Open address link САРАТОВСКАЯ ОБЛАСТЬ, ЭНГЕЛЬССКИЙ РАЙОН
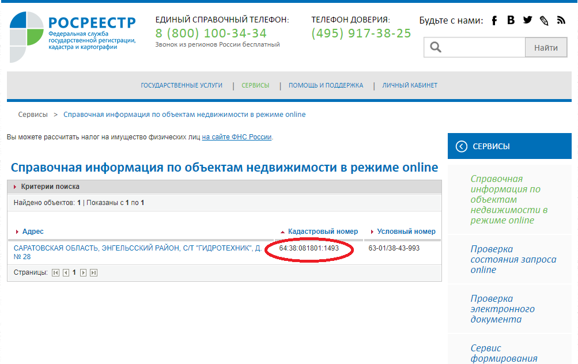This screenshot has height=364, width=578. (x=138, y=252)
